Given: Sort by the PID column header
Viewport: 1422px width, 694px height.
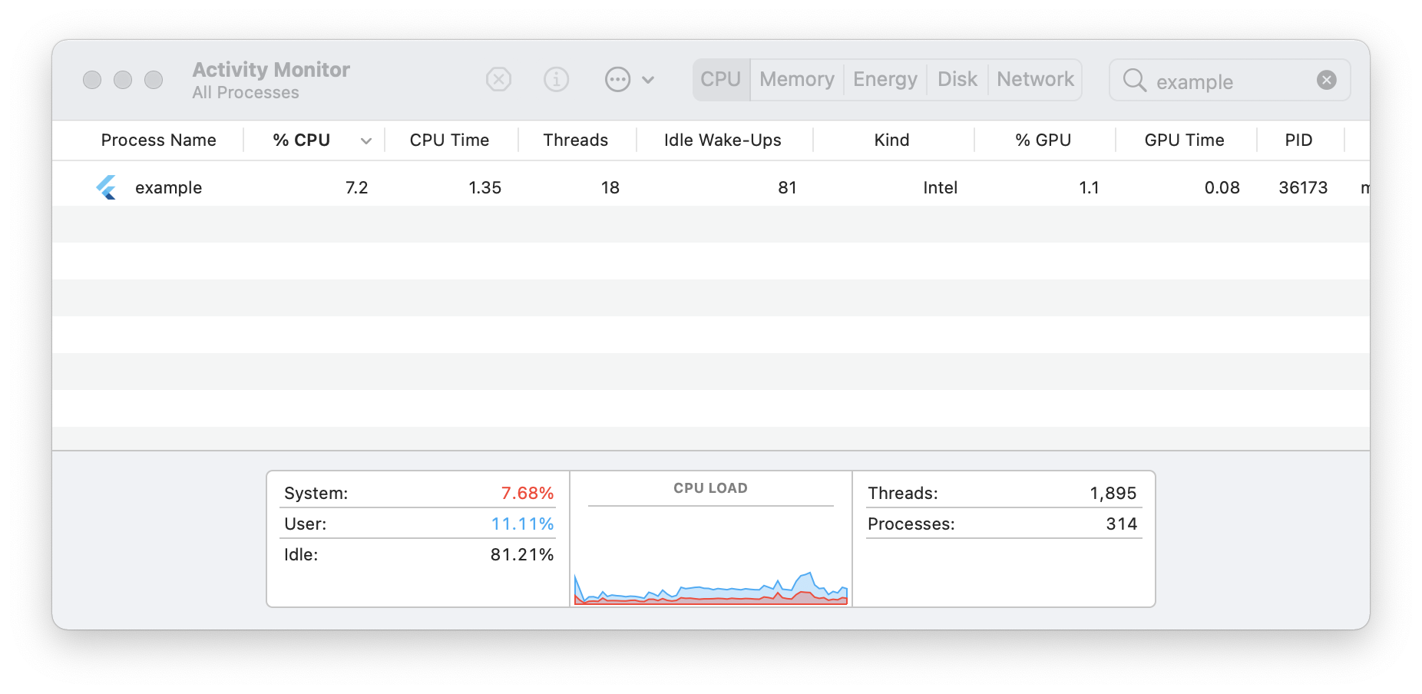Looking at the screenshot, I should (1299, 140).
